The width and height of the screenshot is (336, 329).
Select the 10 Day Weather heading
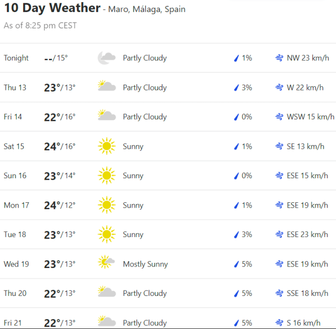click(52, 8)
